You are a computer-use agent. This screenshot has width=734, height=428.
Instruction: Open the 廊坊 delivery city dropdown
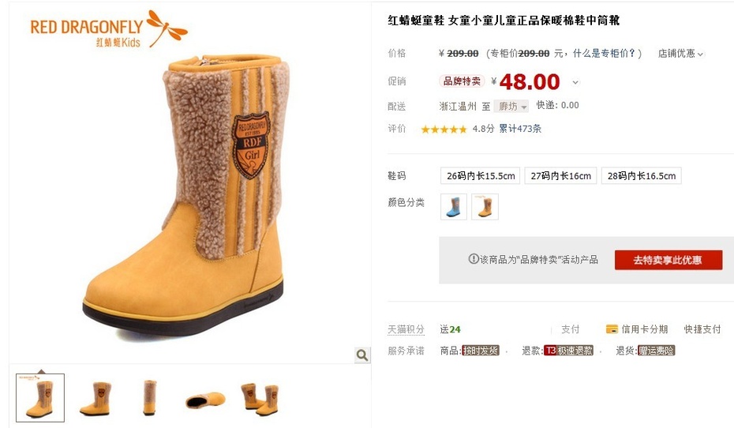[x=511, y=107]
